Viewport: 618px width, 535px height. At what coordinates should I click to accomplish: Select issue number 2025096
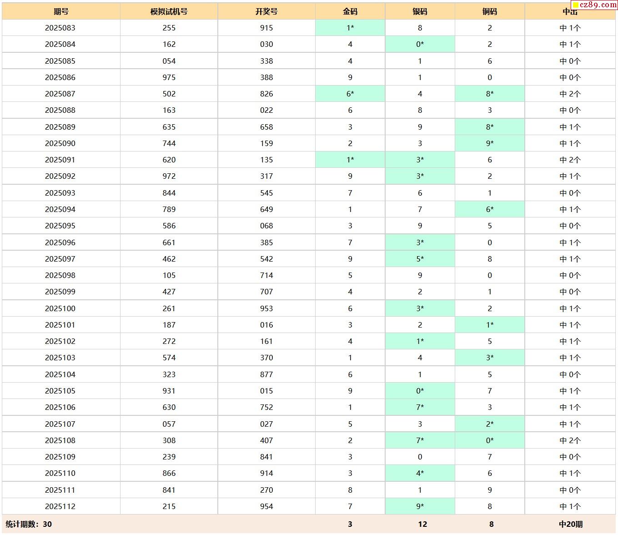[60, 242]
